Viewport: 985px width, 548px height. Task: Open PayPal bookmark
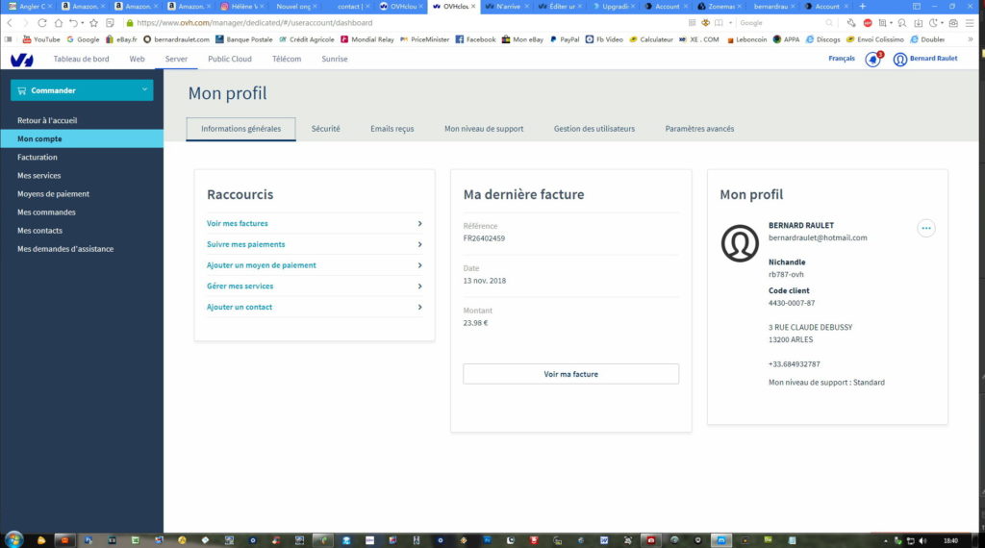564,38
